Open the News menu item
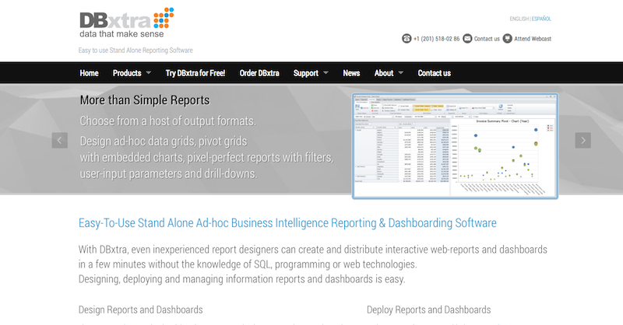623x325 pixels. [351, 73]
